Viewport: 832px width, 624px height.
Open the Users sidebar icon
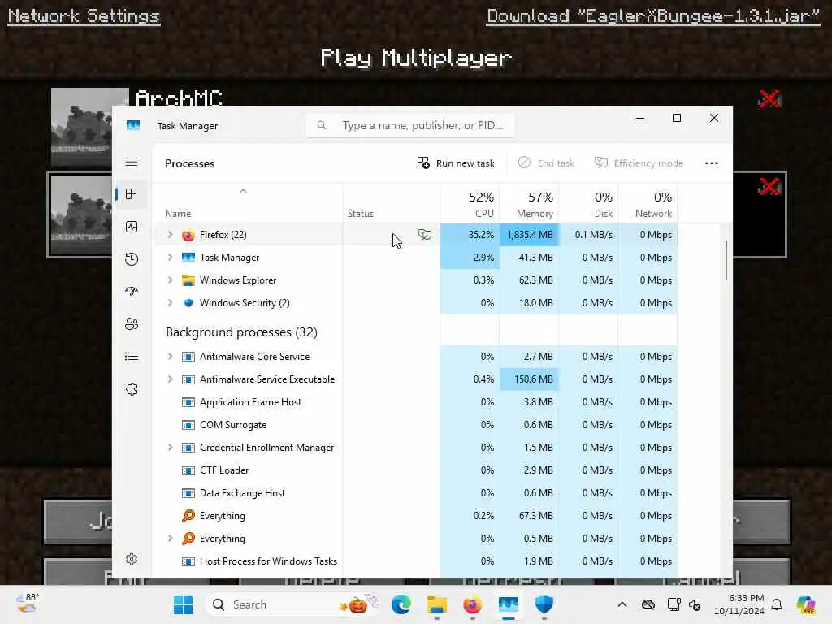coord(132,323)
